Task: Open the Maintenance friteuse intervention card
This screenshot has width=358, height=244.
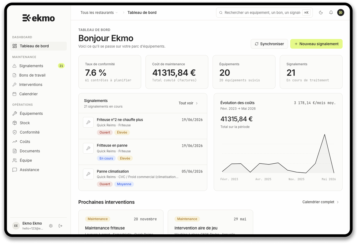Action: coord(121,222)
